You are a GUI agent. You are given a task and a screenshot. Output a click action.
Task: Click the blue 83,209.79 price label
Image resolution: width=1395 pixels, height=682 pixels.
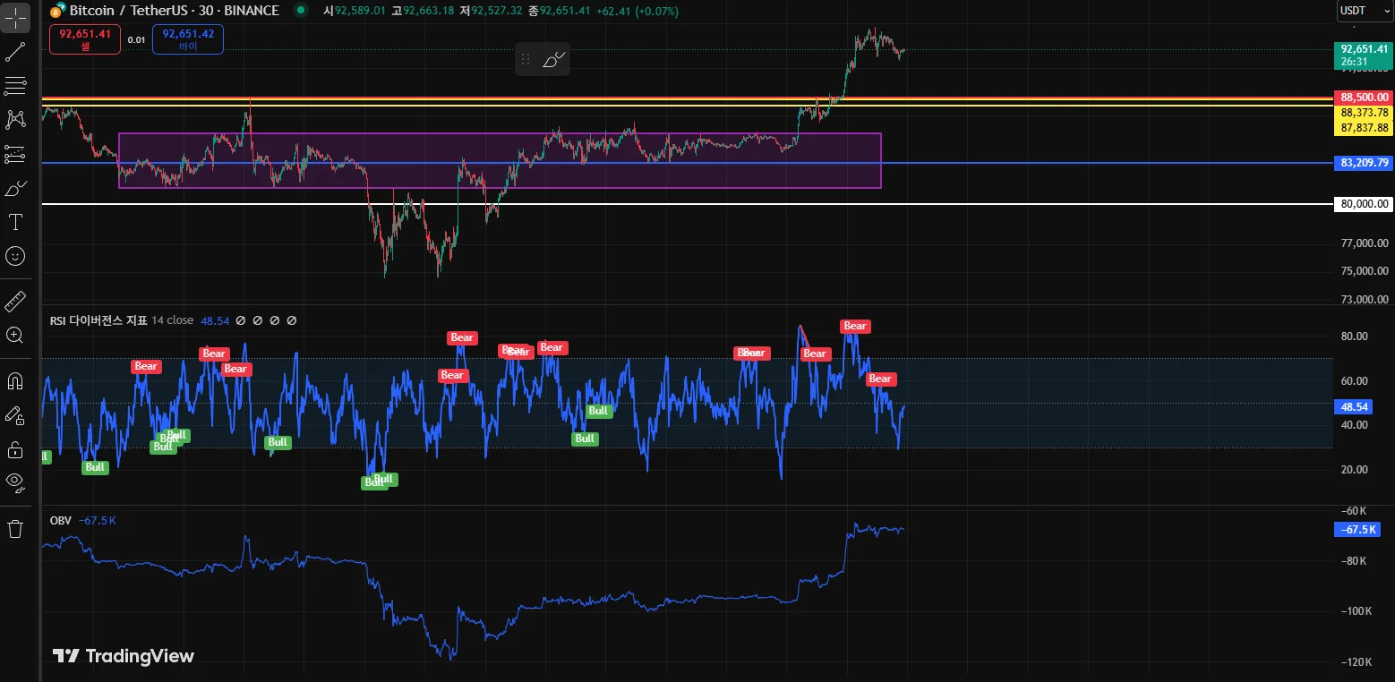[x=1365, y=163]
